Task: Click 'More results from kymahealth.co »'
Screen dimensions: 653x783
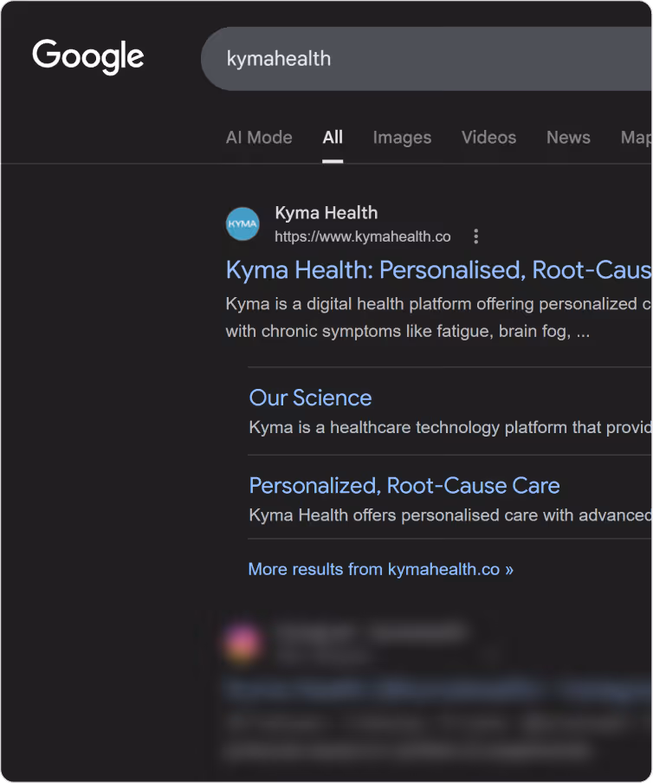Action: pyautogui.click(x=379, y=569)
